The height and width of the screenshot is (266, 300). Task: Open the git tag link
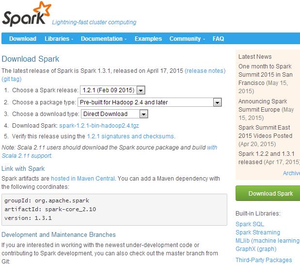click(12, 79)
